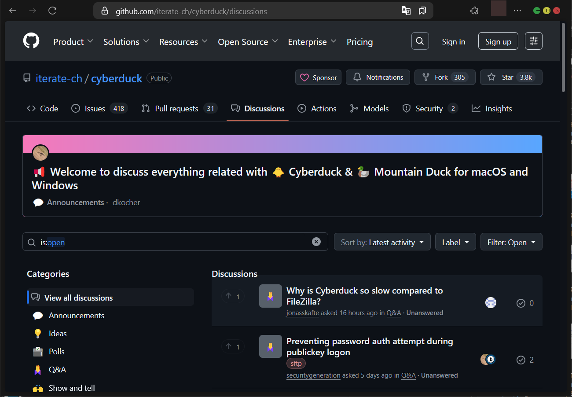Open Sort by Latest activity dropdown

click(x=382, y=242)
